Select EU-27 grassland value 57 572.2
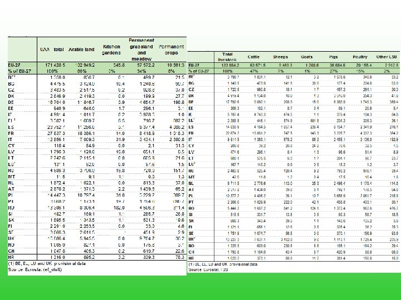This screenshot has height=300, width=401. (x=145, y=66)
